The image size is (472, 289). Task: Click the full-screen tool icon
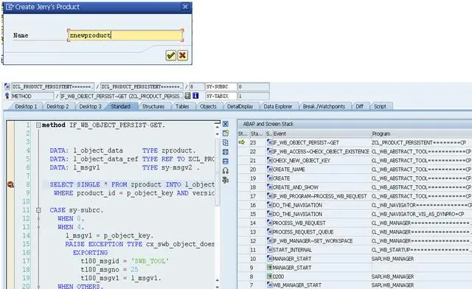pyautogui.click(x=226, y=152)
